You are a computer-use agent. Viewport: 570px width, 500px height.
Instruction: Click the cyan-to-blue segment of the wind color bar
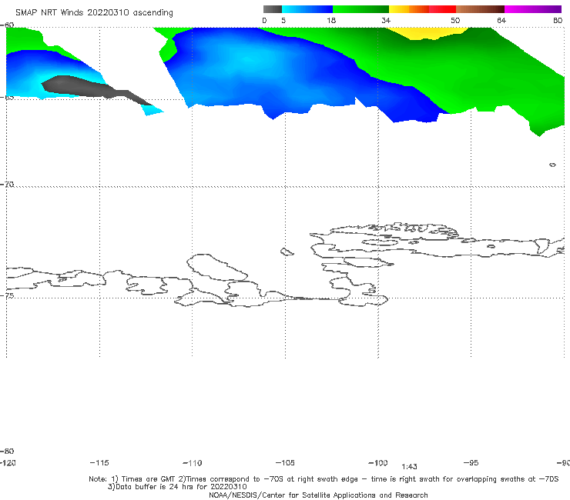(x=307, y=9)
